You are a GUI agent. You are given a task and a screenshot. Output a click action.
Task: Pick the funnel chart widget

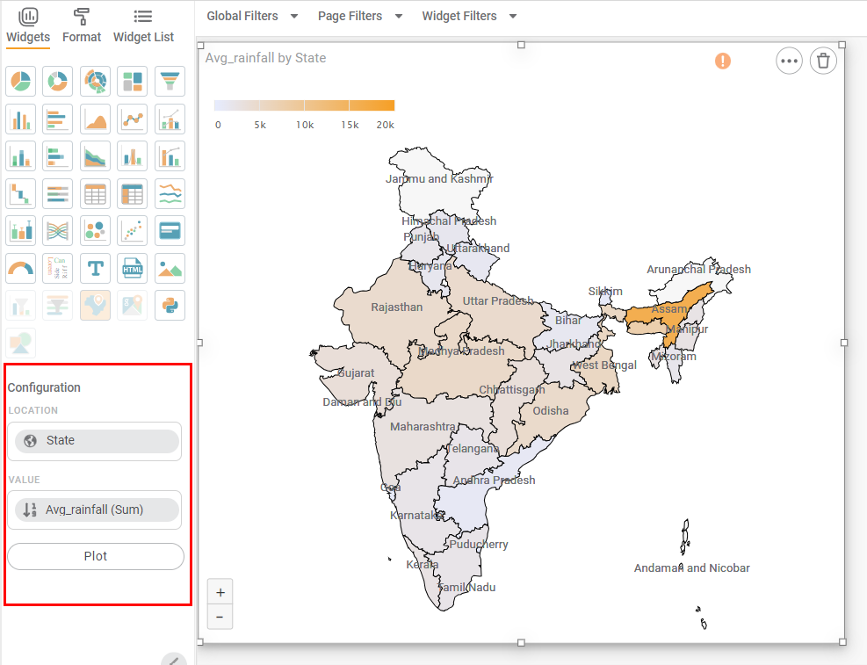pyautogui.click(x=170, y=82)
